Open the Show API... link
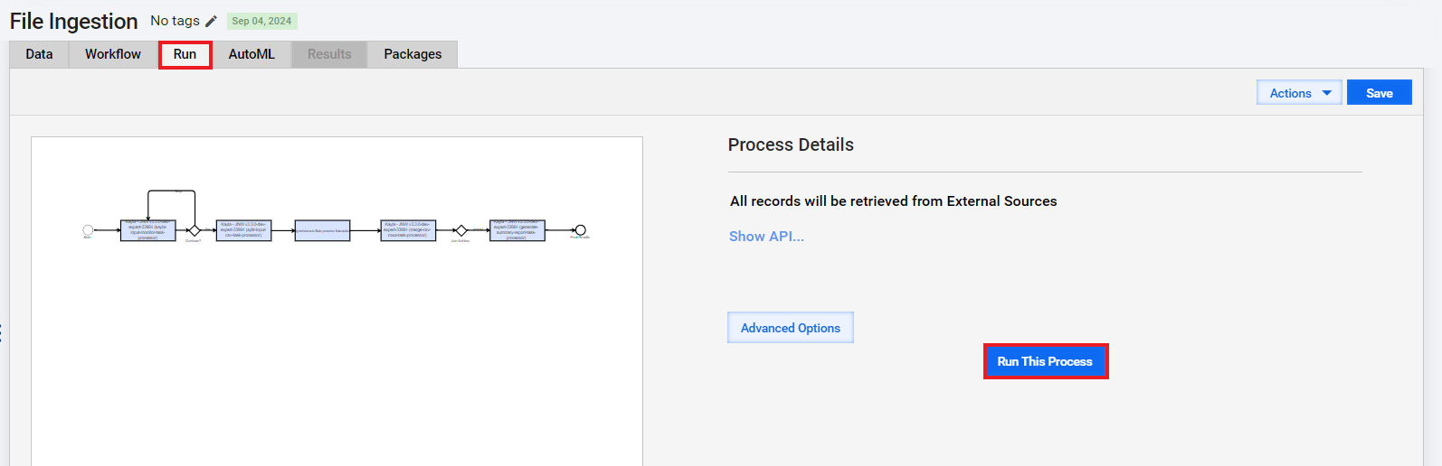 (766, 237)
